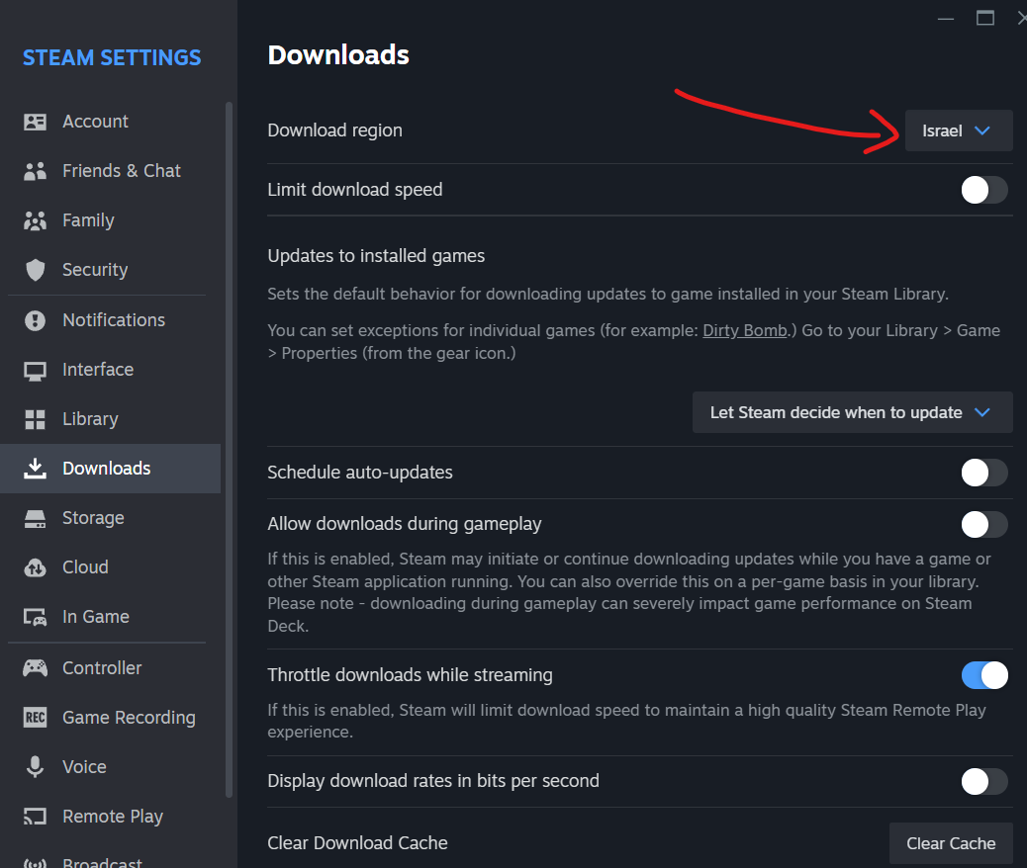This screenshot has width=1027, height=868.
Task: Open Library settings section
Action: (110, 419)
